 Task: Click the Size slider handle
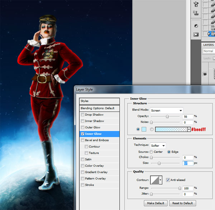[x=159, y=163]
